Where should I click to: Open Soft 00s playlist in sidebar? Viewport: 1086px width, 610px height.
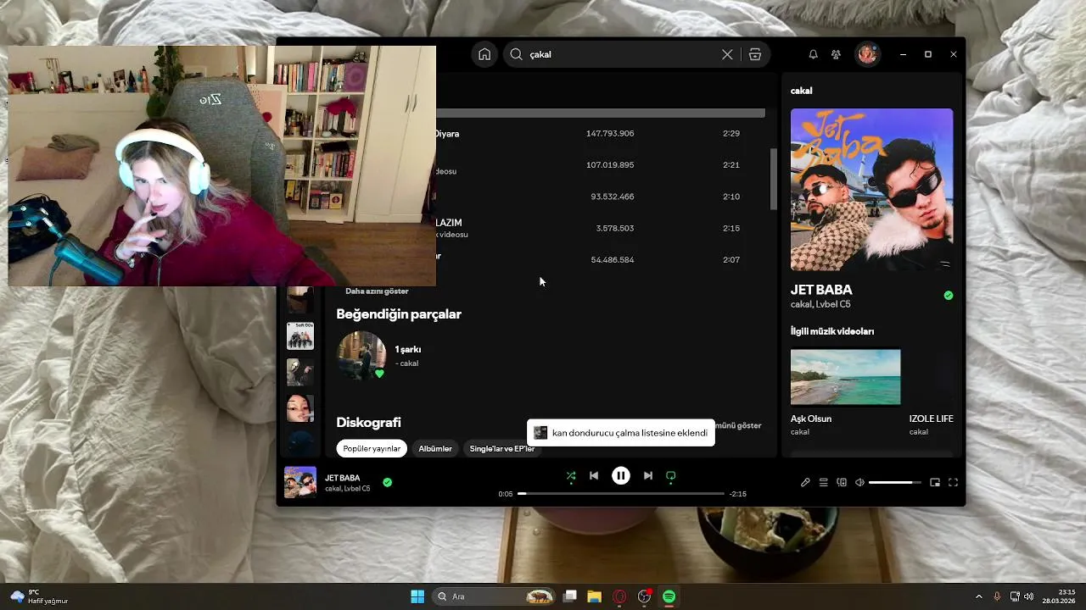click(x=300, y=336)
